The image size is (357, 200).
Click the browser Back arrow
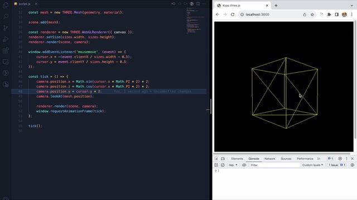tap(218, 14)
